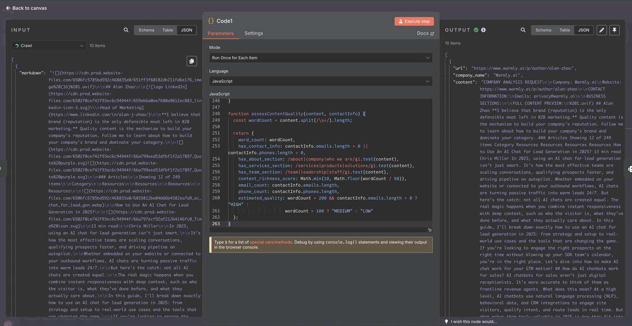
Task: Select the Parameters tab
Action: [x=221, y=34]
